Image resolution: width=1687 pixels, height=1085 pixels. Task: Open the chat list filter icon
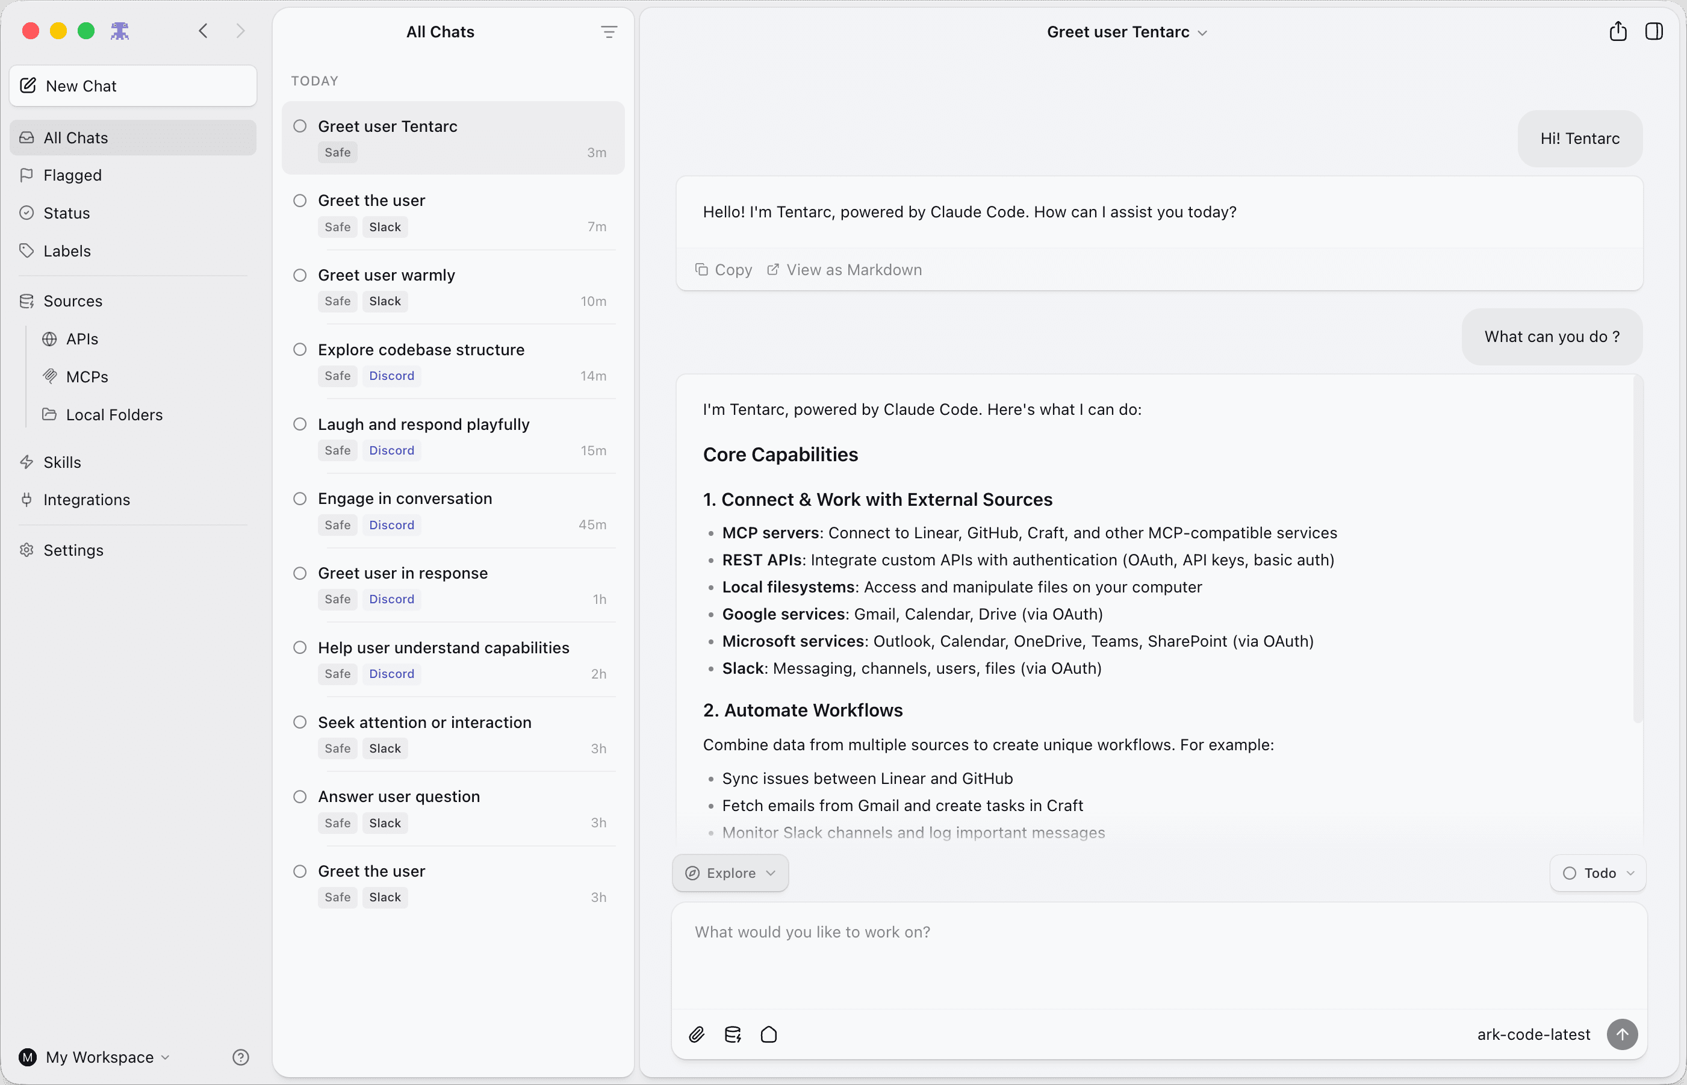click(609, 32)
